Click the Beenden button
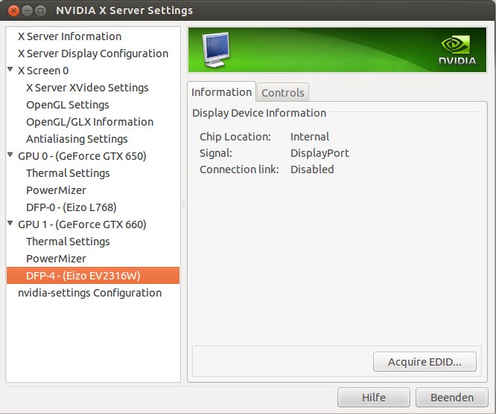The height and width of the screenshot is (414, 496). coord(452,397)
